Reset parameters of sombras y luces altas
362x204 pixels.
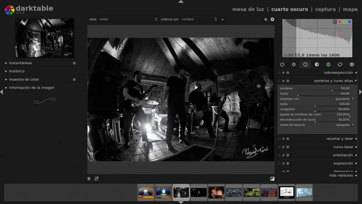288,81
